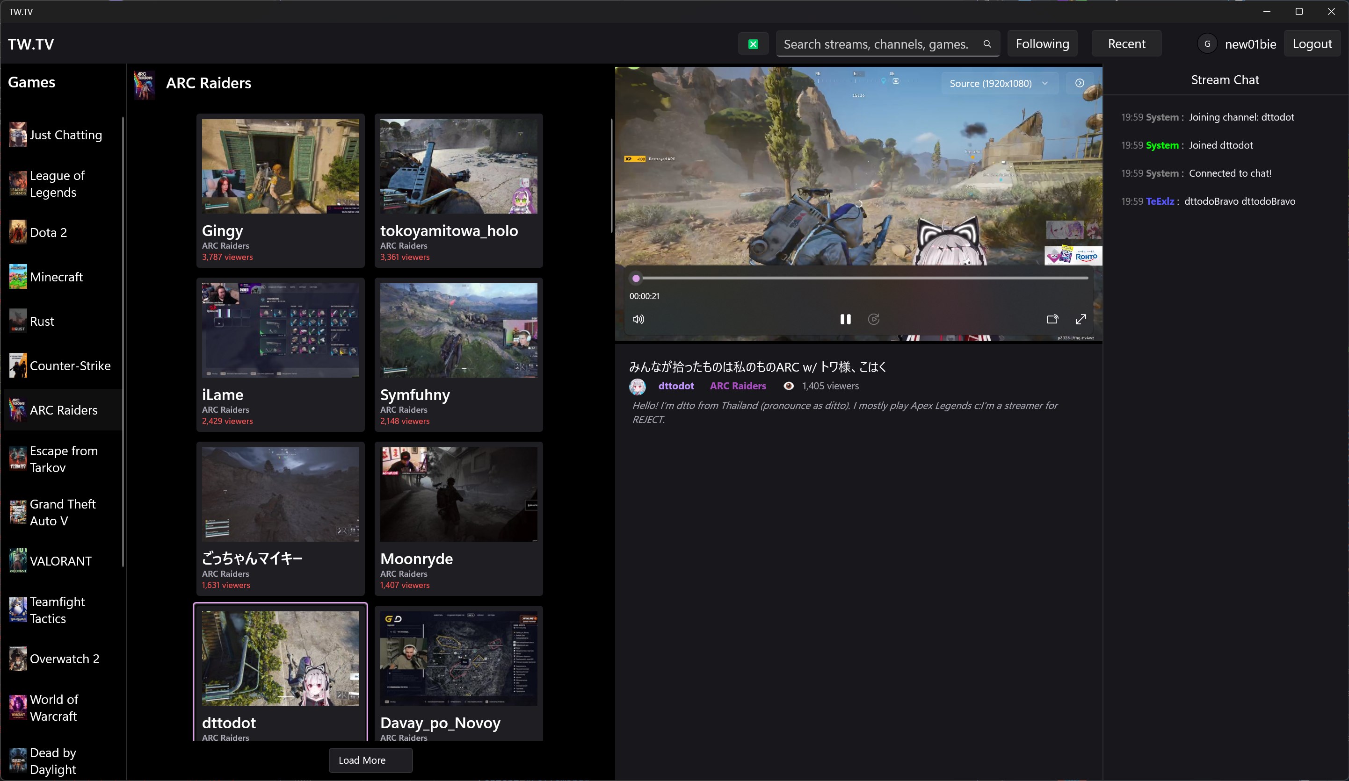Click the "Joined dttodot" chat message

coord(1221,145)
